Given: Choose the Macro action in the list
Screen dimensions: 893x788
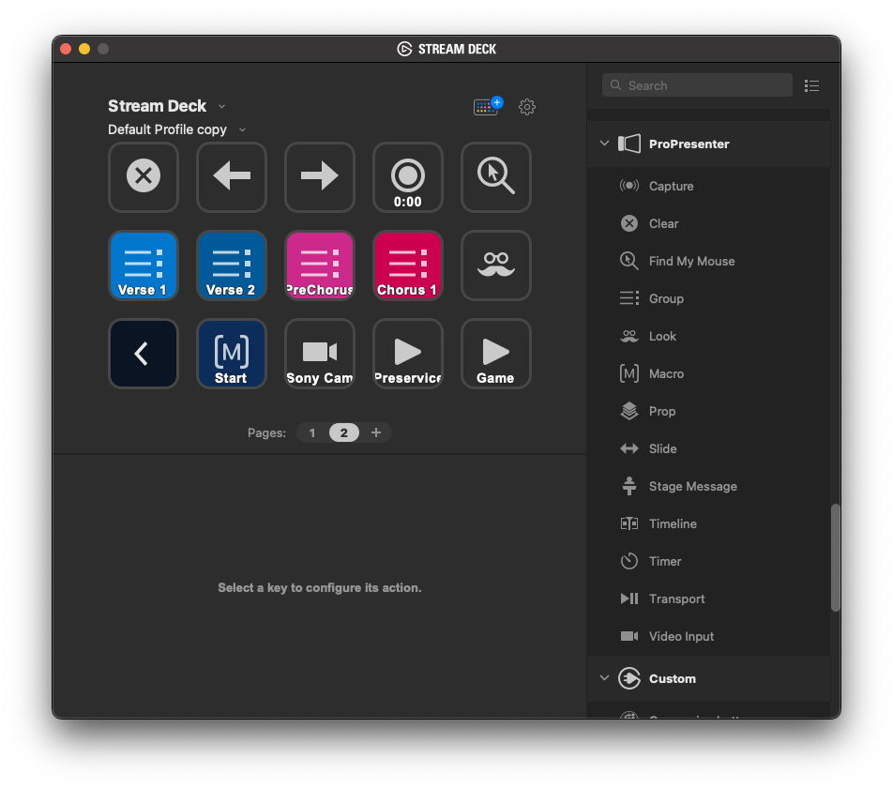Looking at the screenshot, I should coord(708,374).
